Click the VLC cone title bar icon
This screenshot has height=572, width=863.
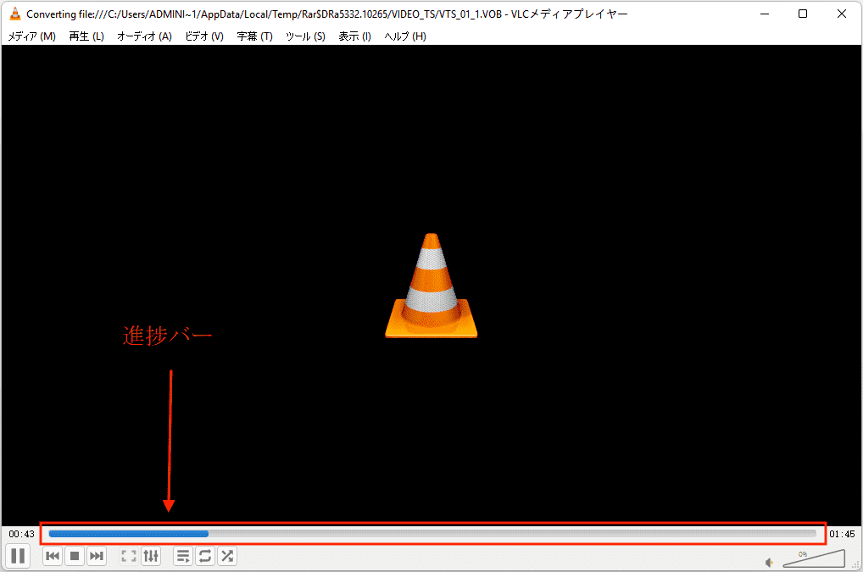coord(15,14)
